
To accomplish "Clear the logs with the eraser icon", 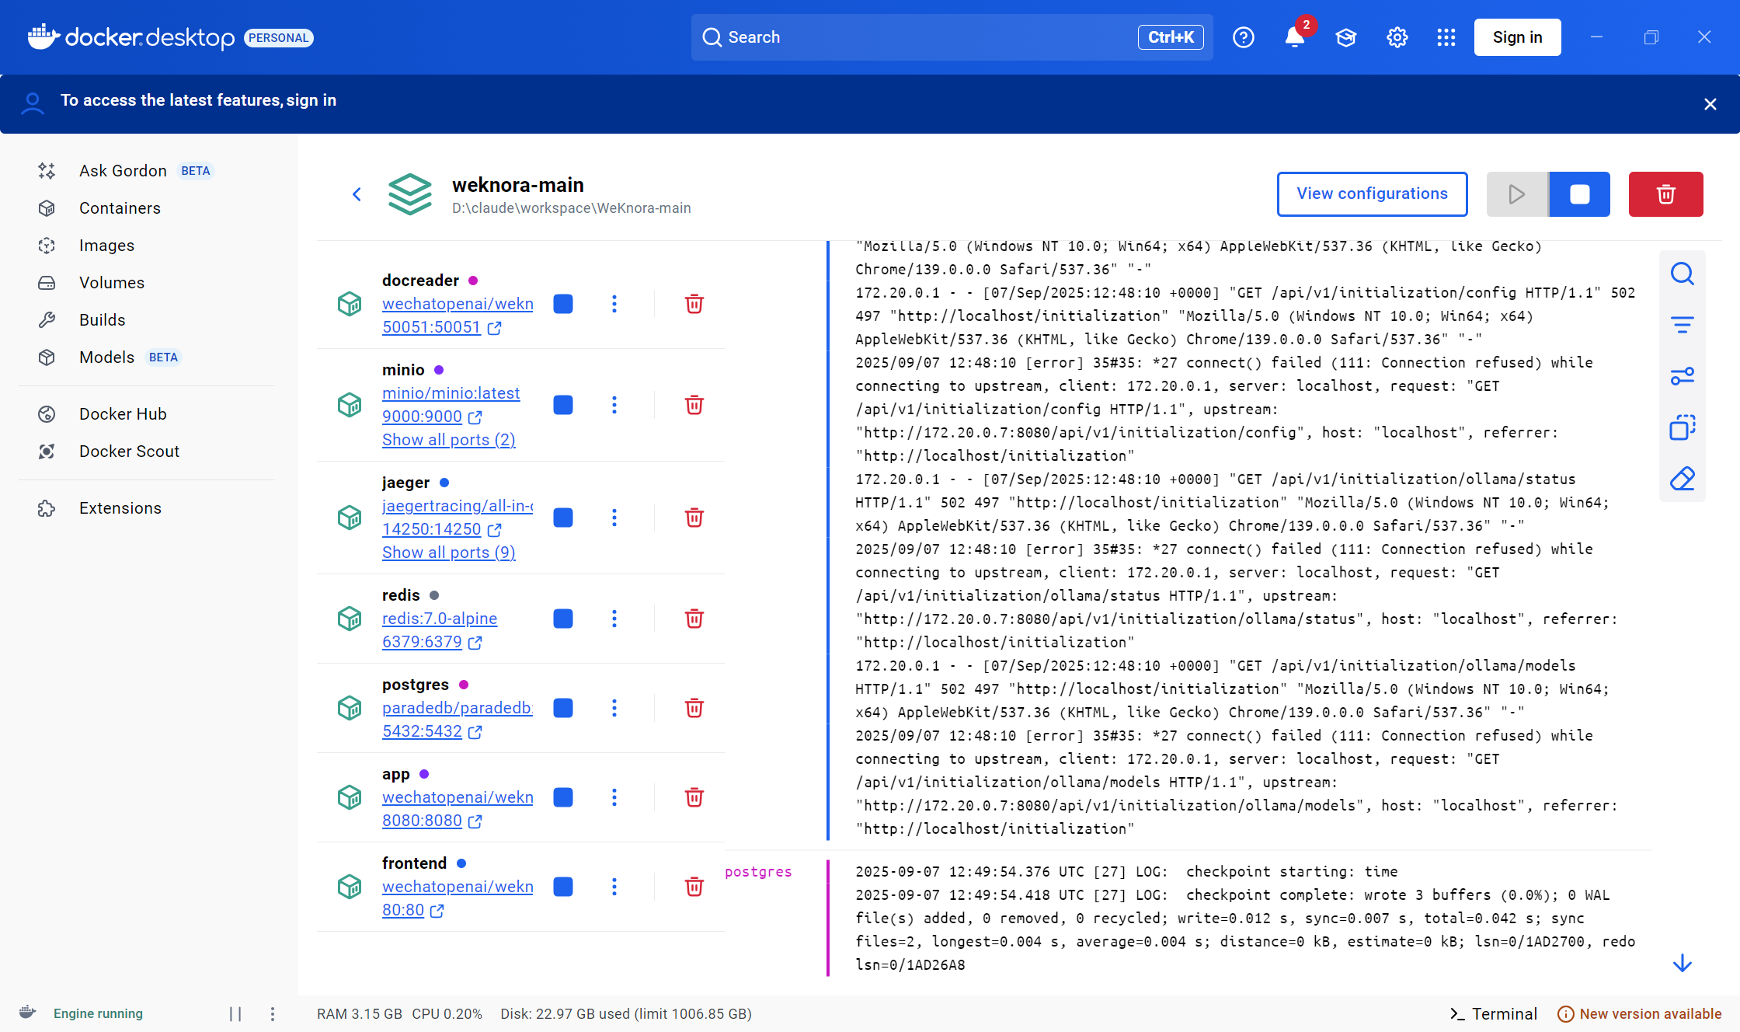I will click(x=1683, y=479).
